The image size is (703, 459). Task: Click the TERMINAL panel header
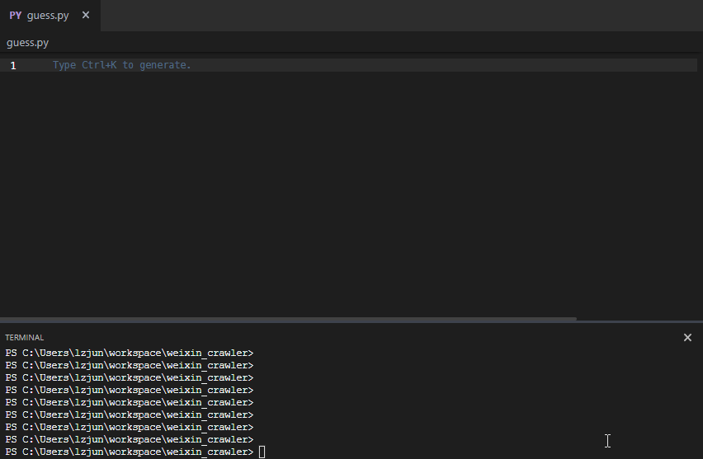[24, 338]
